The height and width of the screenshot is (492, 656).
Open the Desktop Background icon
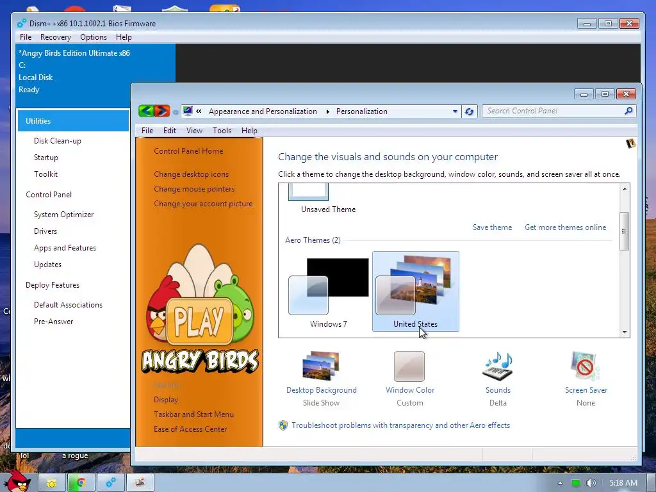[321, 366]
